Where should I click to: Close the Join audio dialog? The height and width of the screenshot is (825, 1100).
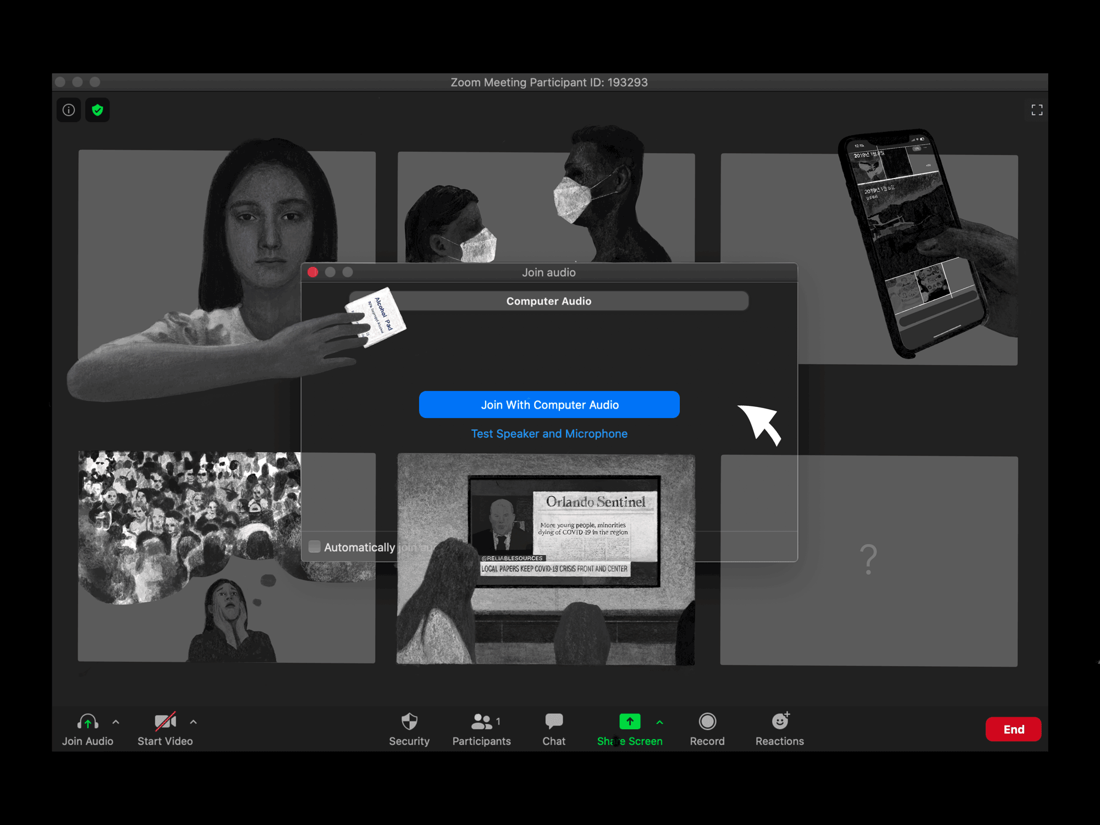(313, 272)
